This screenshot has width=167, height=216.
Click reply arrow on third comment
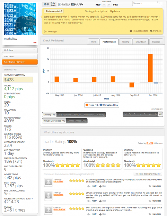click(x=89, y=214)
